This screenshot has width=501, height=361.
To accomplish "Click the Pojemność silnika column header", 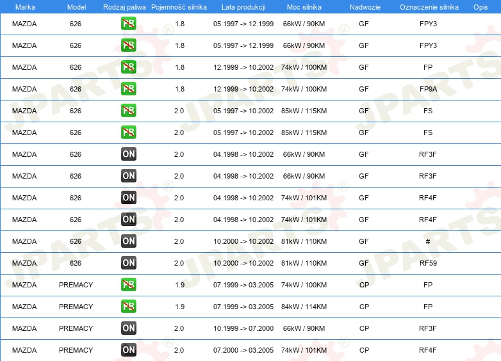I will (179, 7).
